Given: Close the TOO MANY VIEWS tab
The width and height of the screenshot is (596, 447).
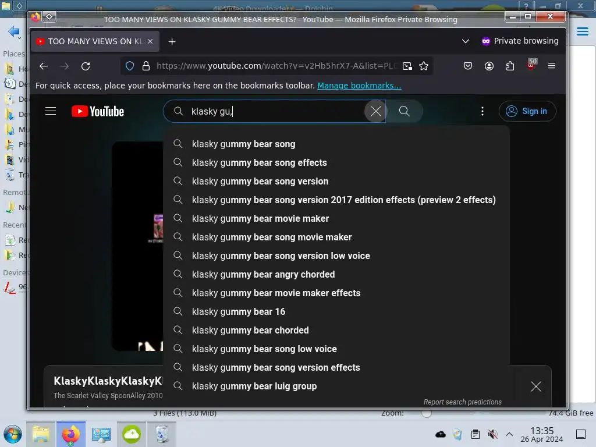Looking at the screenshot, I should tap(150, 41).
